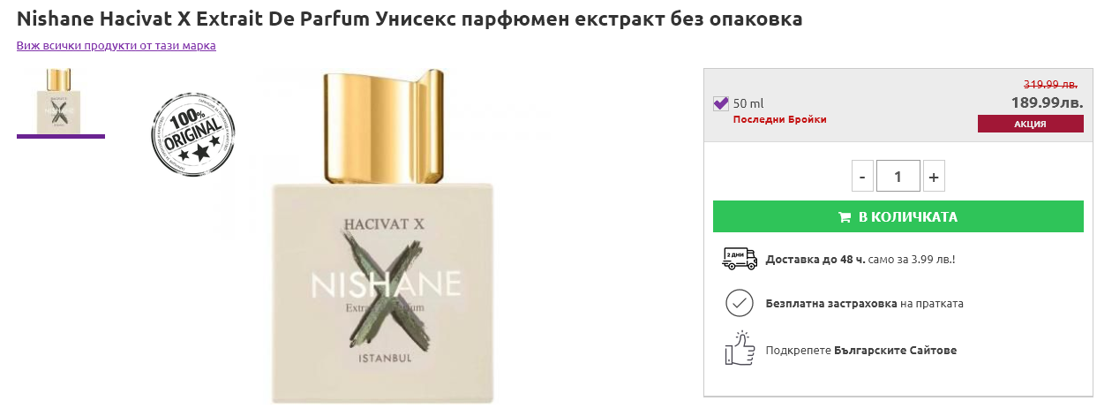
Task: Decrease quantity with the minus button
Action: [863, 176]
